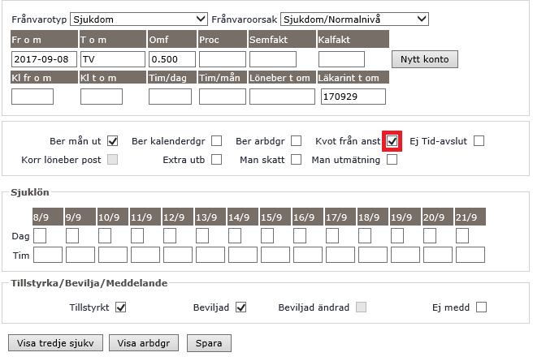533x361 pixels.
Task: Click the Tim field under 18/9
Action: (x=373, y=255)
